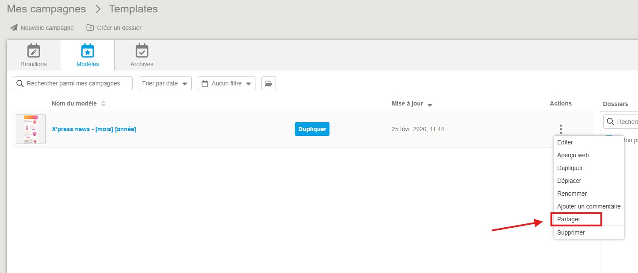The image size is (638, 273).
Task: Toggle Mise à jour sort order arrow
Action: 430,105
